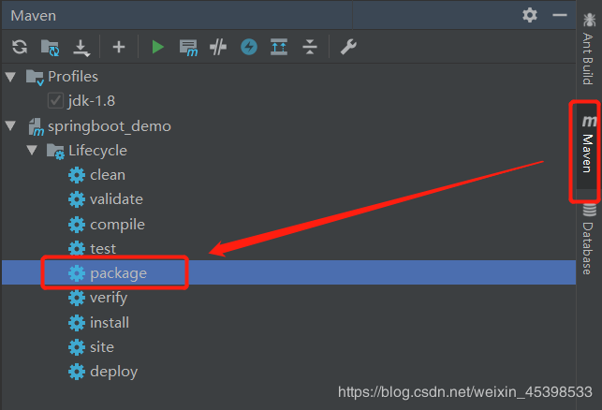Viewport: 602px width, 410px height.
Task: Click the Download Sources and Documentation icon
Action: coord(81,48)
